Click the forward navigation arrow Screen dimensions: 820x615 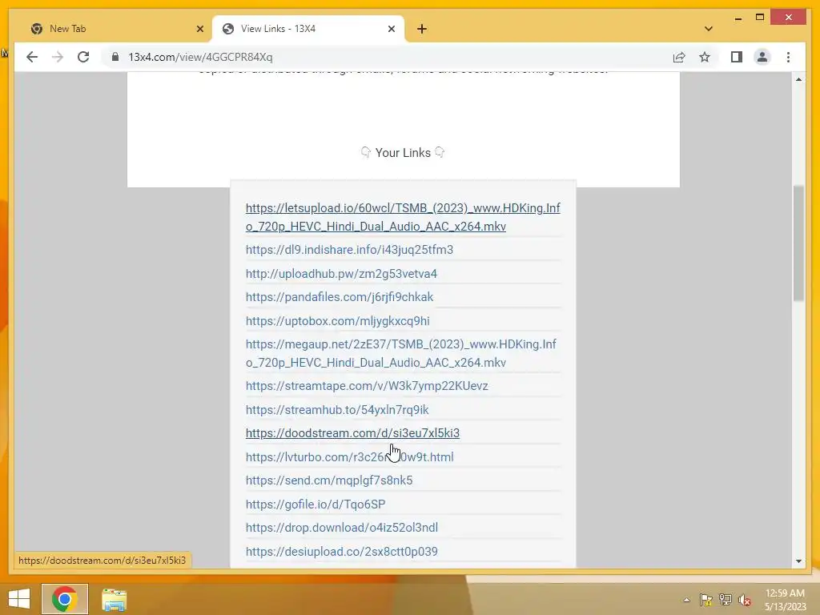58,57
